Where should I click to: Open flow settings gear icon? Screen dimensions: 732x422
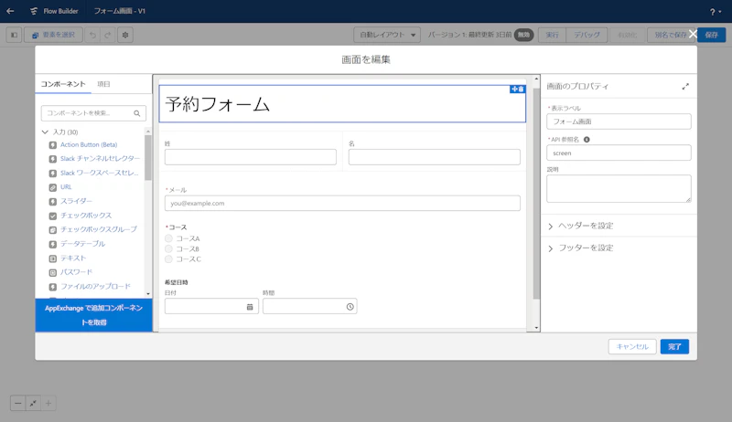pos(125,35)
